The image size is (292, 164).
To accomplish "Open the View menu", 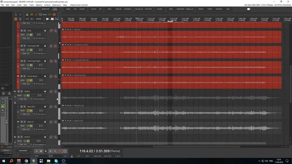I will pos(13,5).
